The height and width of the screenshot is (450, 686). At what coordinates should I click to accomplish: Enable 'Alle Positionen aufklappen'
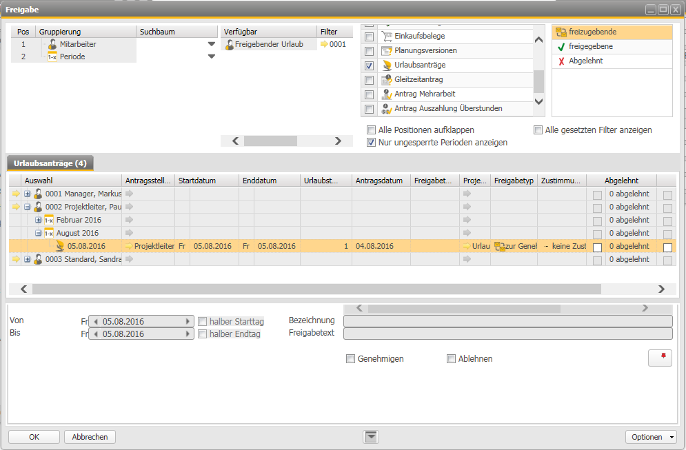[370, 130]
